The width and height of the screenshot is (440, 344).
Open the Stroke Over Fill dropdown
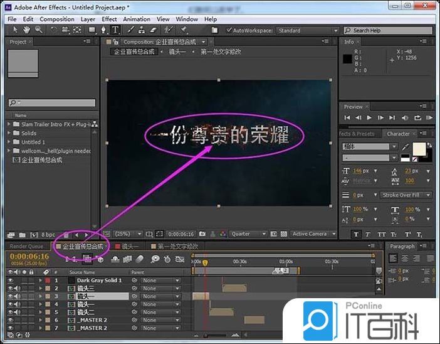pyautogui.click(x=406, y=195)
